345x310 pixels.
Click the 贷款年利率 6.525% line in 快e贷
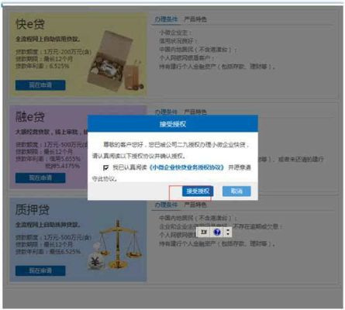43,66
